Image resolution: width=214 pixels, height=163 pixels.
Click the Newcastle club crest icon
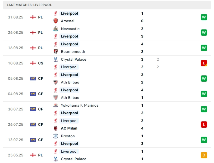[56, 29]
